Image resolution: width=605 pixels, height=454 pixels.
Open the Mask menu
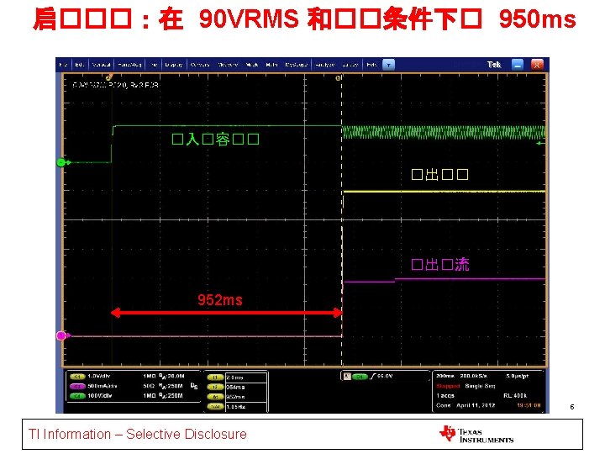click(x=252, y=65)
